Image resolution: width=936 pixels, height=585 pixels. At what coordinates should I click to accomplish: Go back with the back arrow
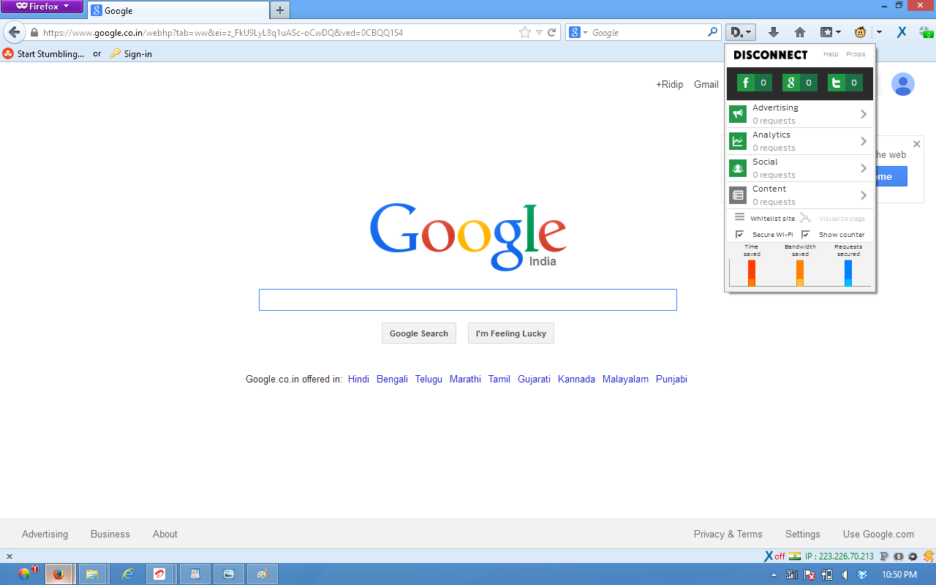(14, 32)
